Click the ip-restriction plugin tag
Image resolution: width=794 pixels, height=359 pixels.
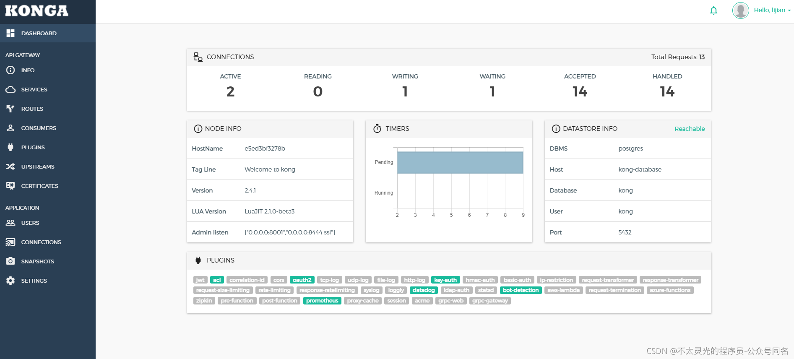(x=556, y=280)
